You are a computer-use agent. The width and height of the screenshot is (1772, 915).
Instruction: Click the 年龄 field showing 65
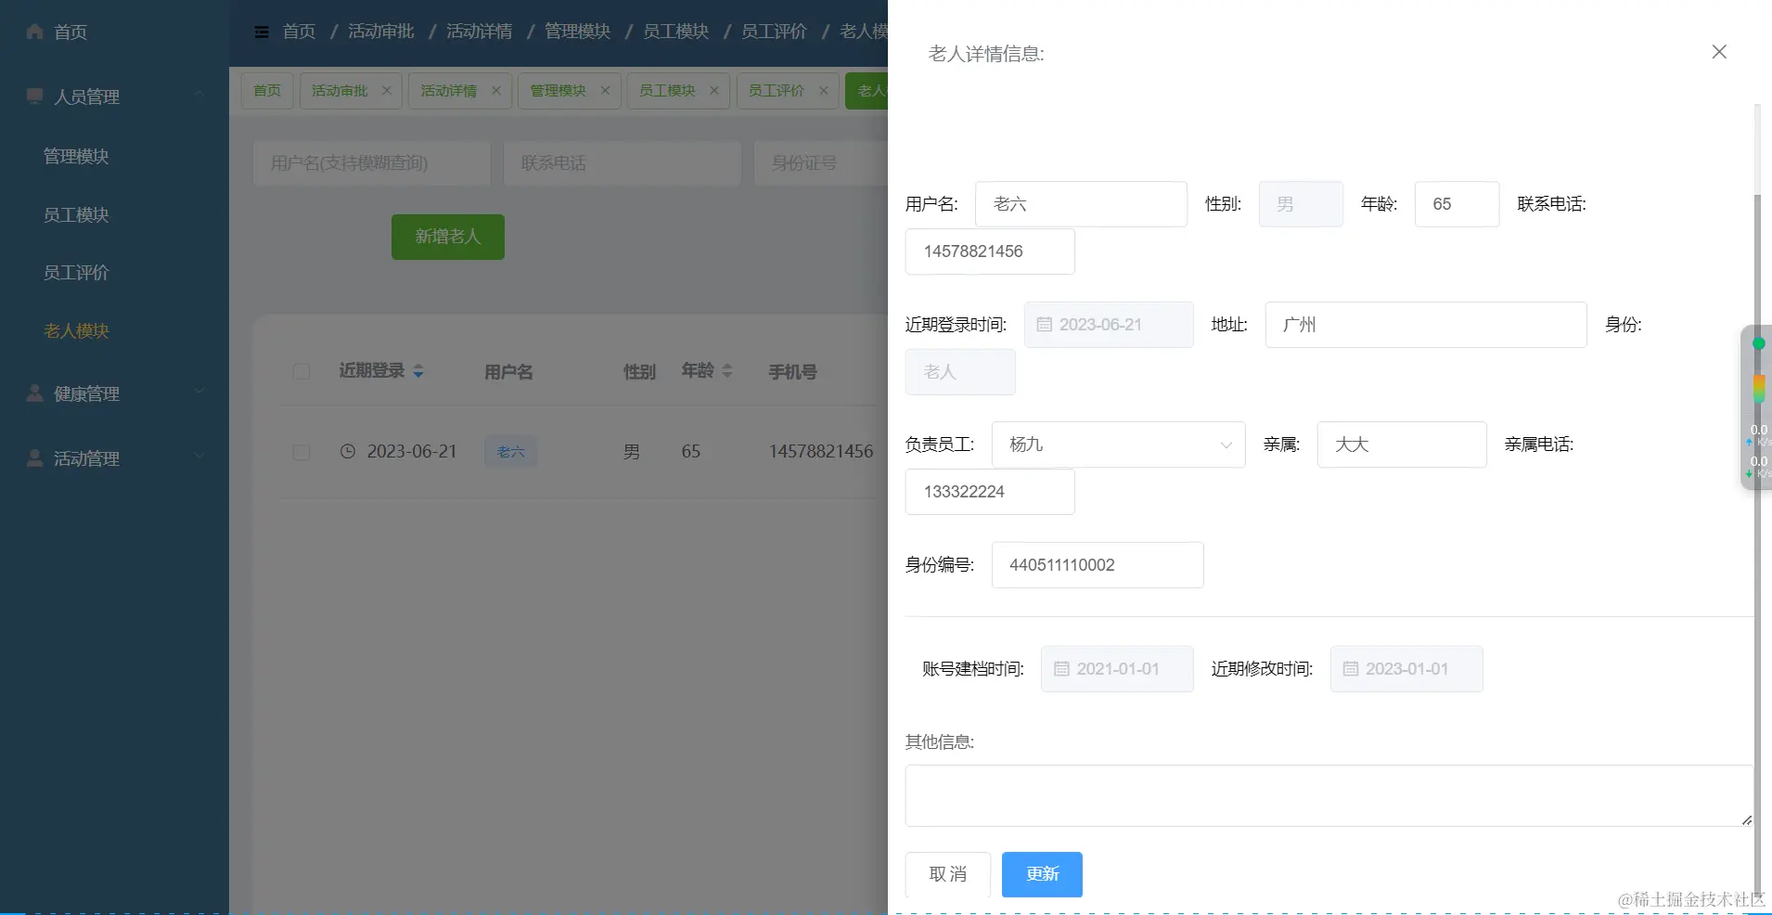coord(1457,204)
